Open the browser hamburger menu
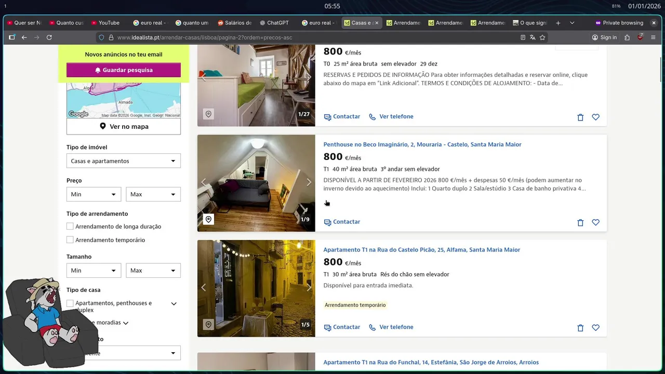Viewport: 665px width, 374px height. [653, 37]
